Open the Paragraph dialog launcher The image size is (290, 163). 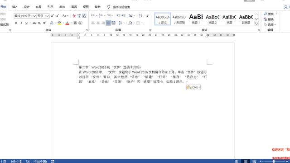point(150,30)
